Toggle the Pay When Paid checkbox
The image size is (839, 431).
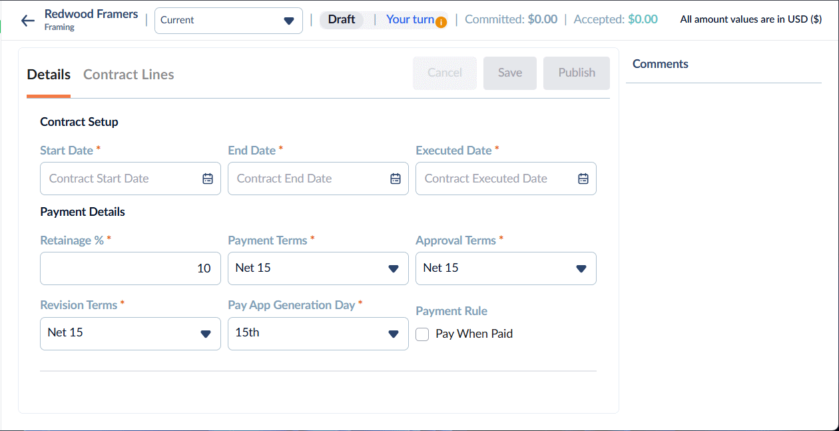pyautogui.click(x=422, y=334)
